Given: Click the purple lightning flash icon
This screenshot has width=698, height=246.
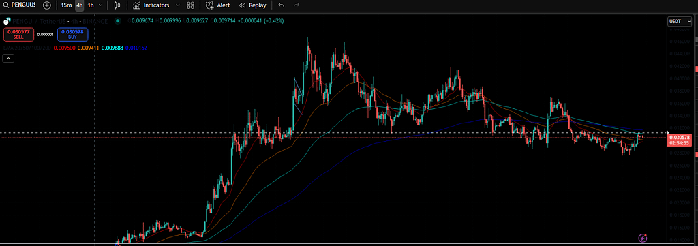Looking at the screenshot, I should [642, 238].
